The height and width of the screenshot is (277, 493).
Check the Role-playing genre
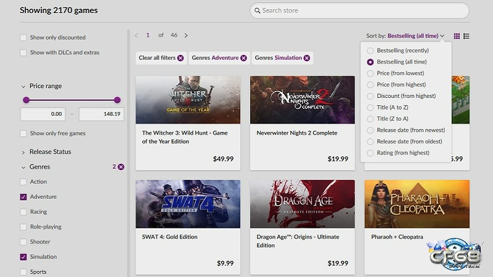coord(23,227)
